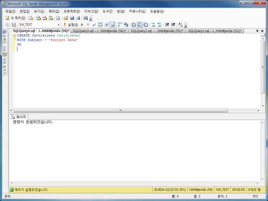
Task: Switch to the SQLQuery3.sql tab
Action: pyautogui.click(x=99, y=31)
